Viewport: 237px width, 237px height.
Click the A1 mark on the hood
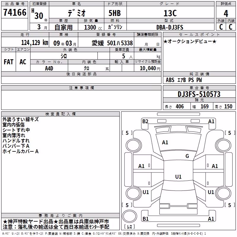tap(165, 142)
